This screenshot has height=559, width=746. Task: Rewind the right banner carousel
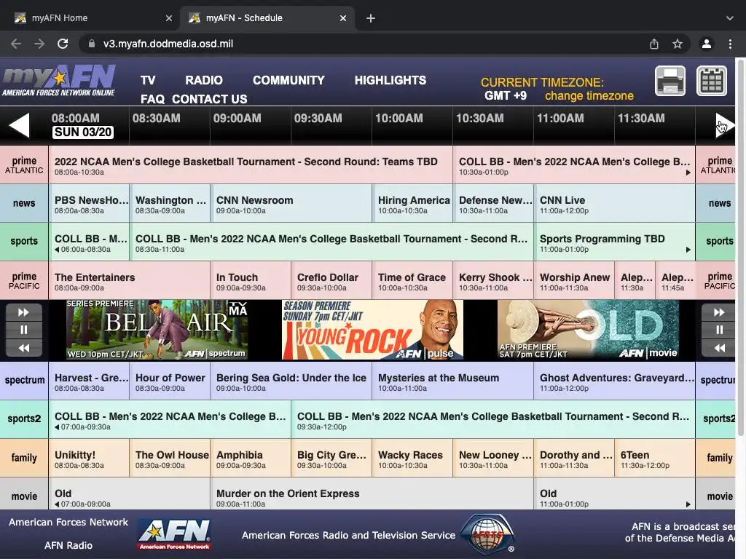719,348
